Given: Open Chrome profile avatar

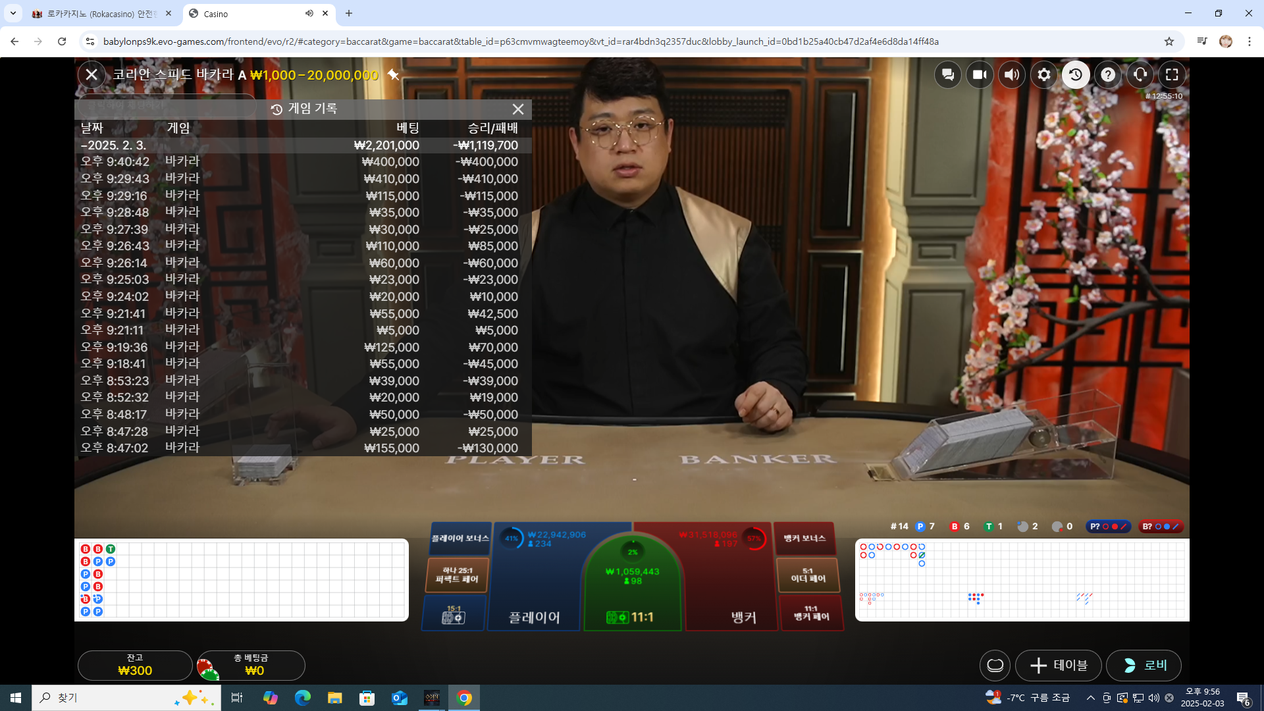Looking at the screenshot, I should pyautogui.click(x=1226, y=41).
